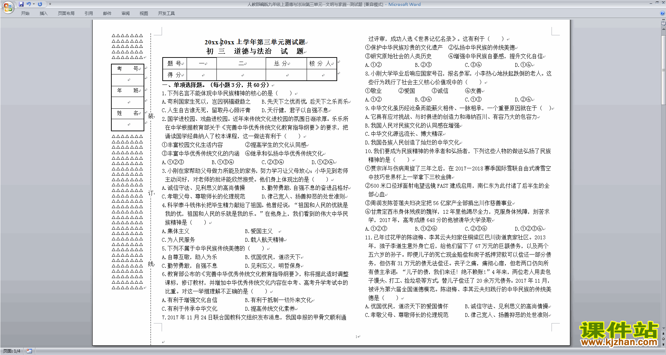Toggle the ruler view button above scrollbar

[x=663, y=23]
